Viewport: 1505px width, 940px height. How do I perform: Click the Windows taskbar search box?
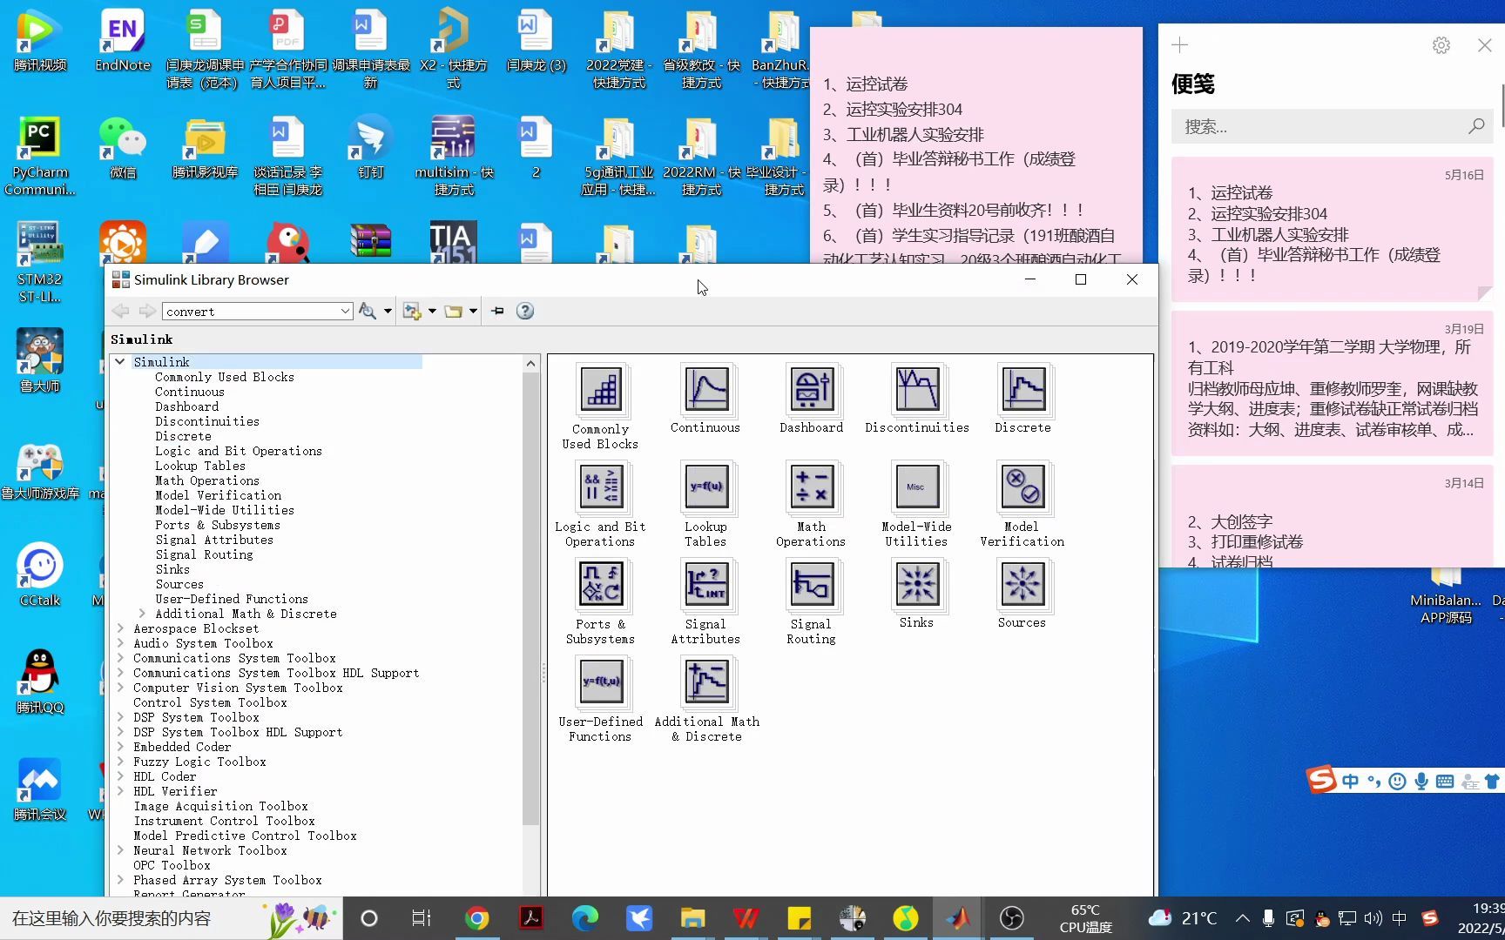coord(171,918)
